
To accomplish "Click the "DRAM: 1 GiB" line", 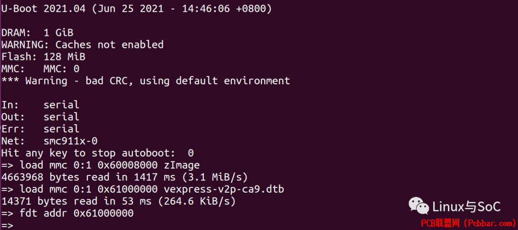I will 37,33.
